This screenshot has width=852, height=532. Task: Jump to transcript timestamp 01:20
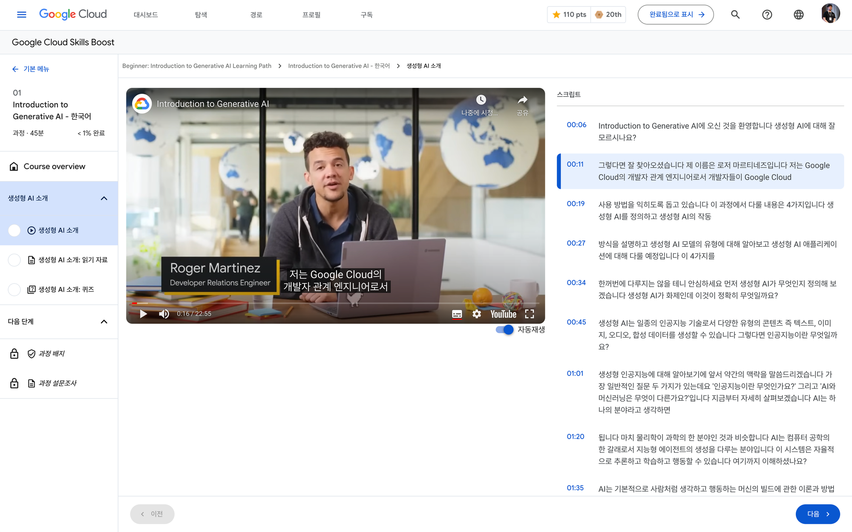[x=576, y=437]
